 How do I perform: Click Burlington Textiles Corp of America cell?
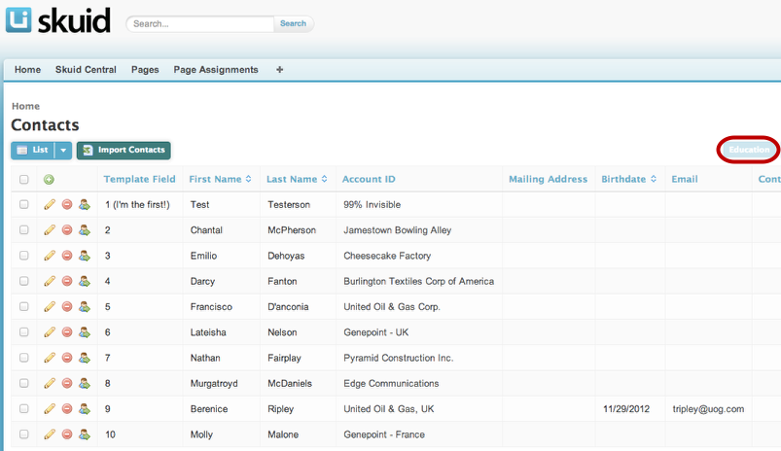[418, 281]
